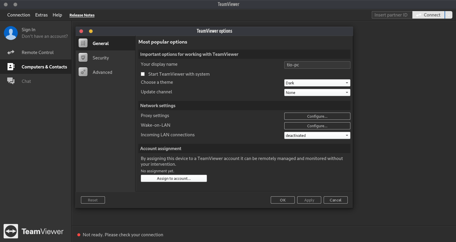Open the Connection menu
The height and width of the screenshot is (242, 456).
(19, 15)
